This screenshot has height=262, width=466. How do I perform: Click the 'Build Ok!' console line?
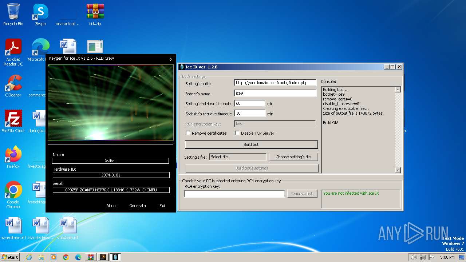[x=331, y=123]
